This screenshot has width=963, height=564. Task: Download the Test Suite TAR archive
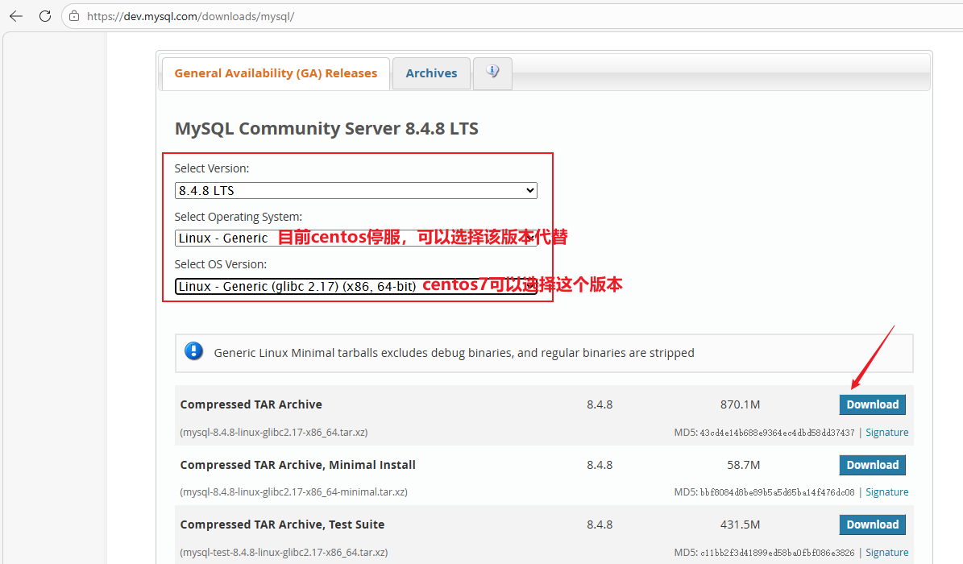click(872, 525)
